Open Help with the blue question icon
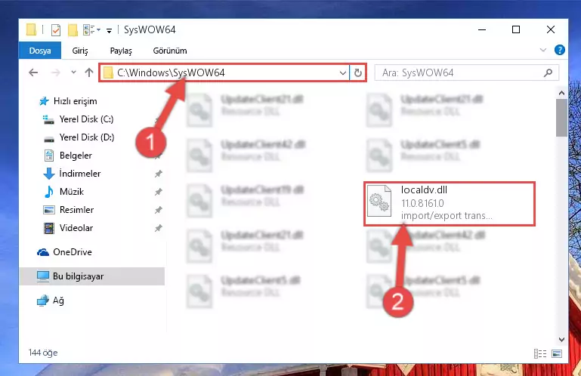 (560, 50)
